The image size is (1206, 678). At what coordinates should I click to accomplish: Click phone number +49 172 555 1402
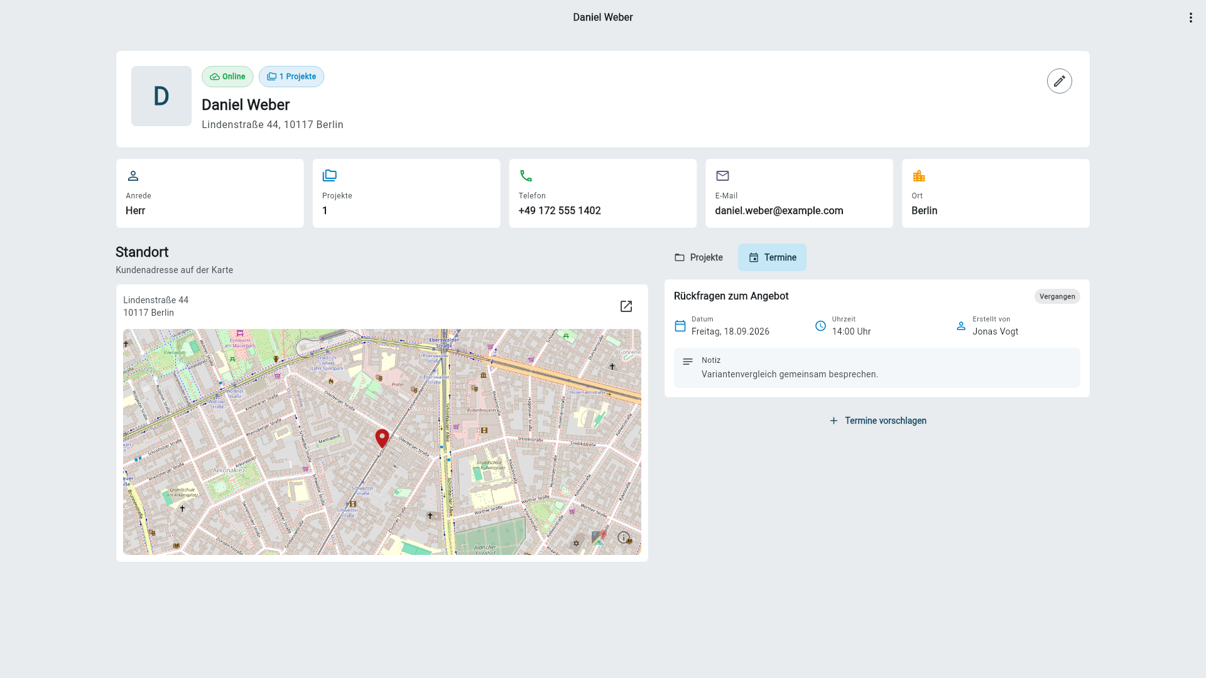[560, 211]
